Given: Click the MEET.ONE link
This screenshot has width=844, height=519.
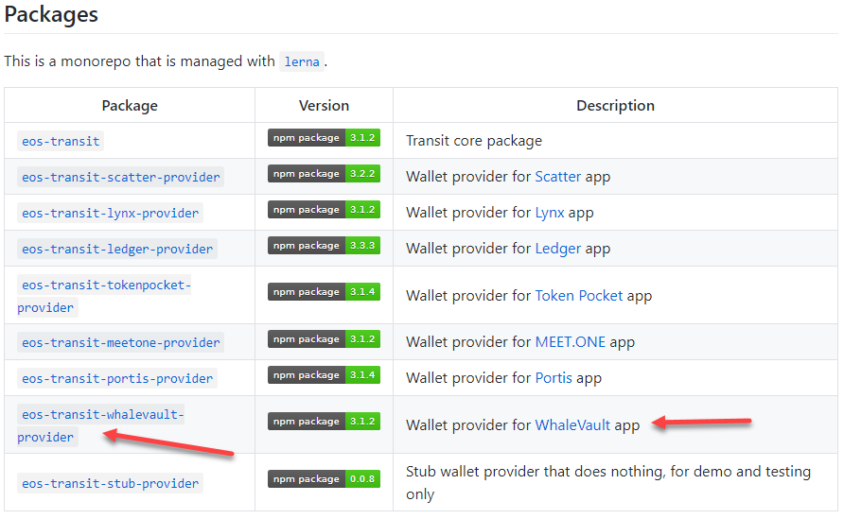Looking at the screenshot, I should pos(570,342).
